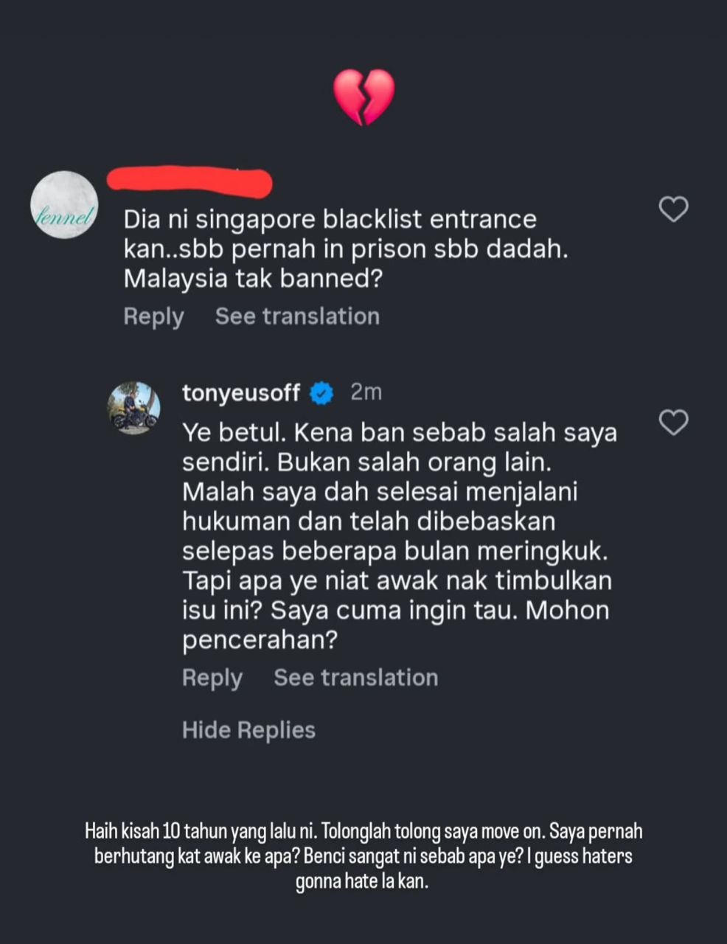Reply to the Singapore blacklist comment
Viewport: 727px width, 944px height.
[153, 317]
